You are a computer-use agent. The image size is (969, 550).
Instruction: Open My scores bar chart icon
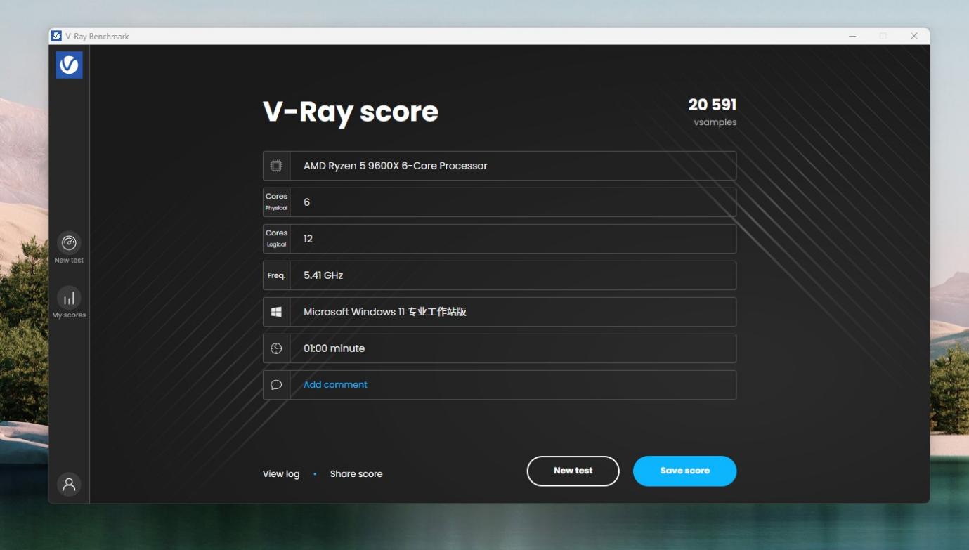click(x=69, y=298)
